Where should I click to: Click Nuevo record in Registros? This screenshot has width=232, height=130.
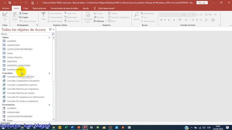(98, 13)
